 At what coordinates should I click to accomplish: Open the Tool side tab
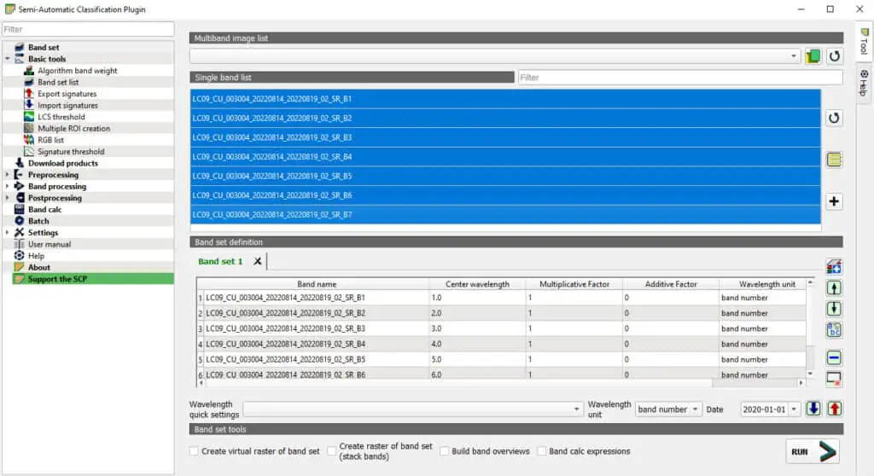[864, 41]
